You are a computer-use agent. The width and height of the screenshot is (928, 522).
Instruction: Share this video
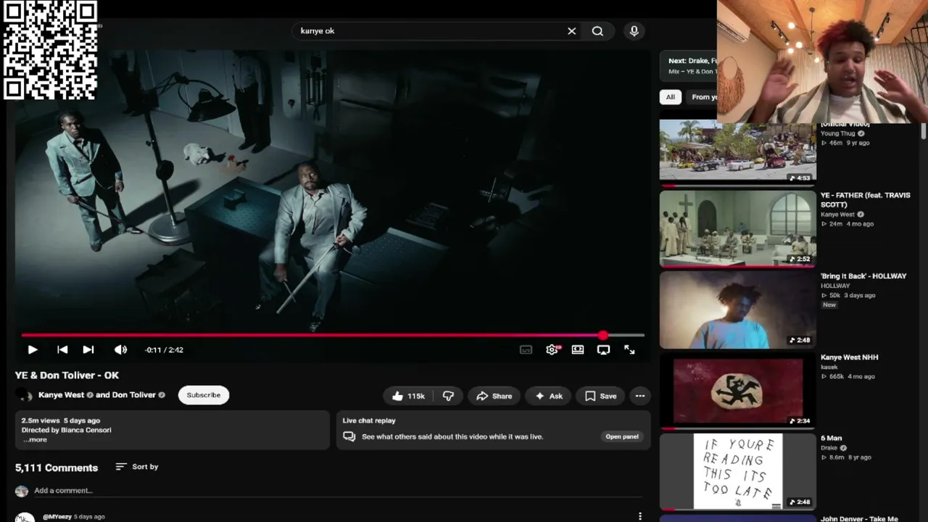click(x=494, y=396)
